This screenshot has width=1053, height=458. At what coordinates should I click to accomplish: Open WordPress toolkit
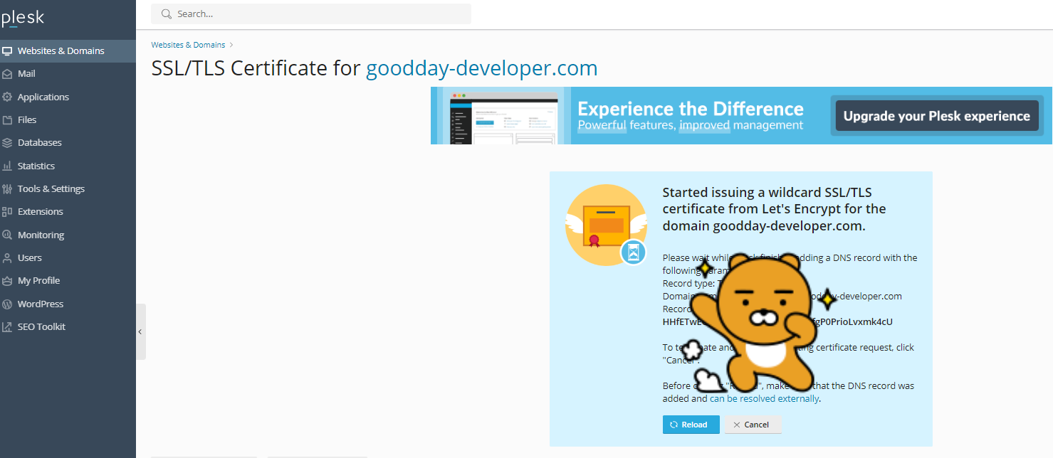coord(68,304)
